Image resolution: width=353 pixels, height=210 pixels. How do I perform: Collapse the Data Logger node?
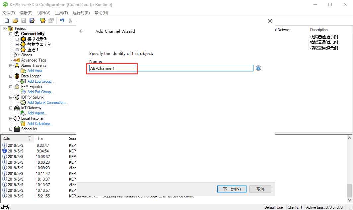[11, 76]
